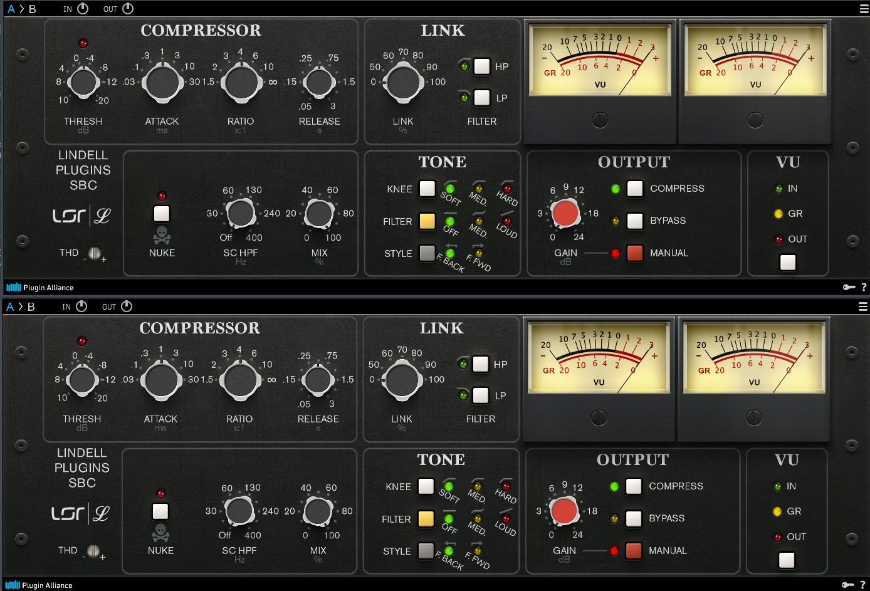Click the THRESH knob in bottom plugin
Screen dimensions: 870x591
82,380
